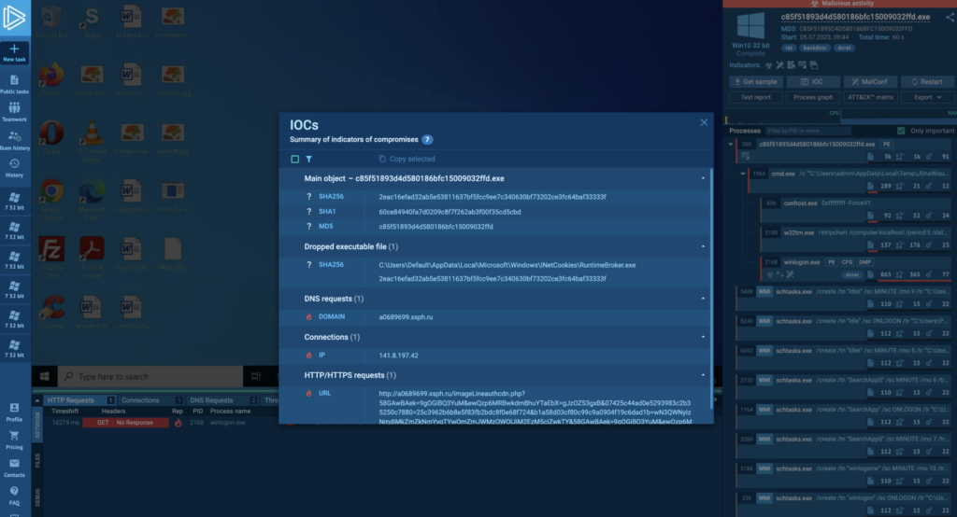Toggle the Only important checkbox
Viewport: 957px width, 517px height.
[902, 131]
